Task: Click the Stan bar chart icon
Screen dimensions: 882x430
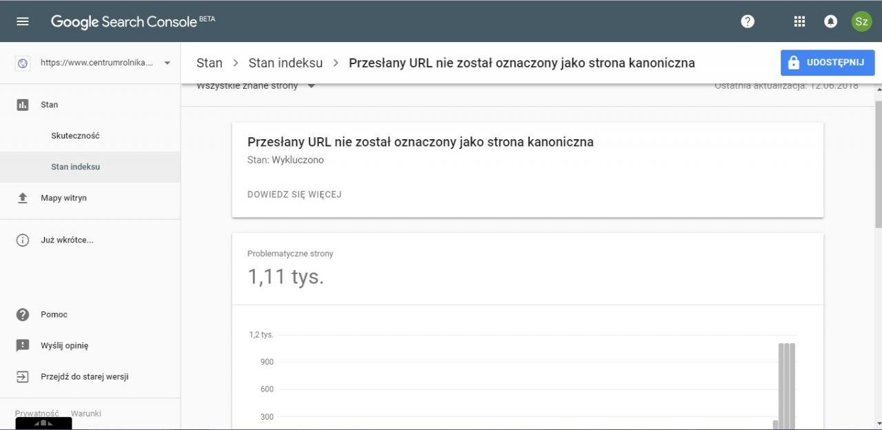Action: [23, 105]
